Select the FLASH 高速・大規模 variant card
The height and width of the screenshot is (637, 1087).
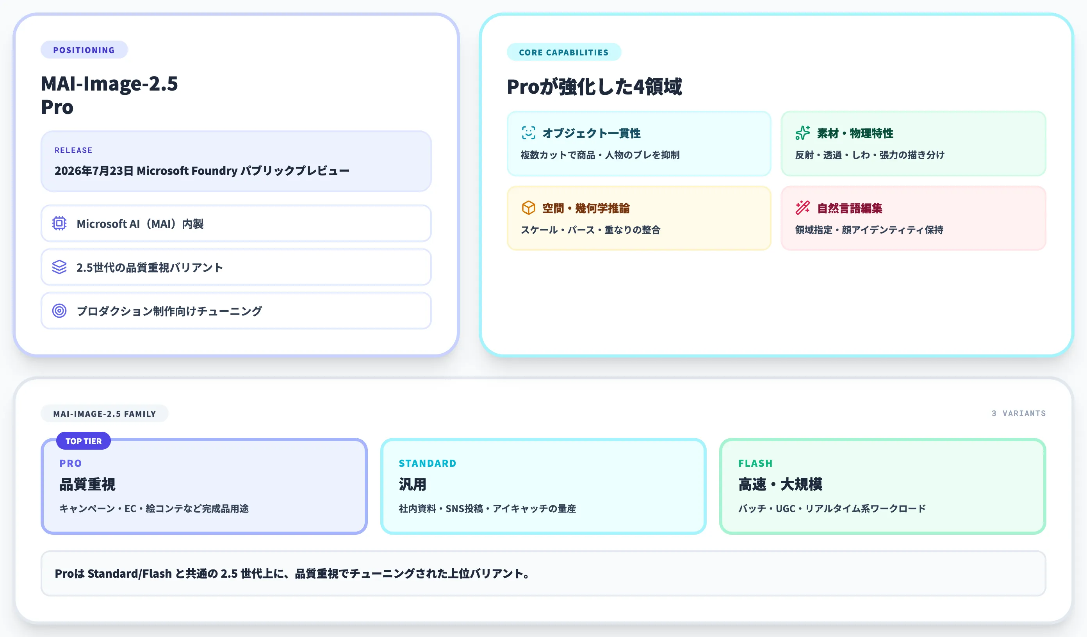click(x=882, y=486)
